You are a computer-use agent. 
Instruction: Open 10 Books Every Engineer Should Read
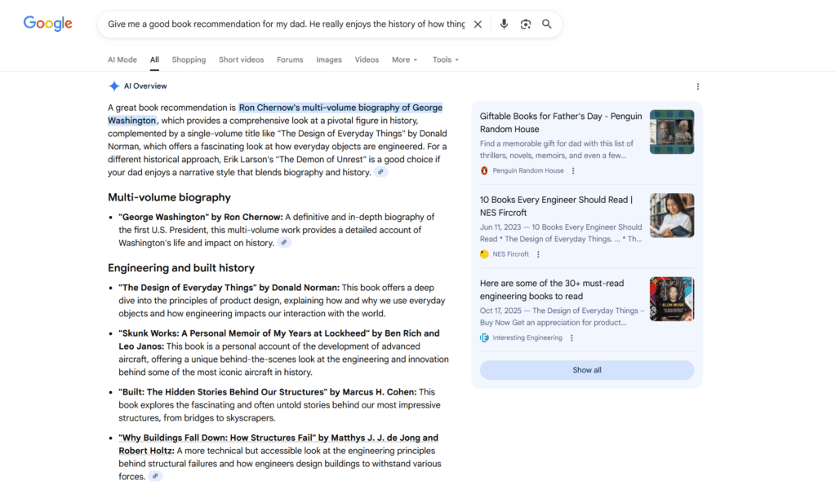click(556, 205)
